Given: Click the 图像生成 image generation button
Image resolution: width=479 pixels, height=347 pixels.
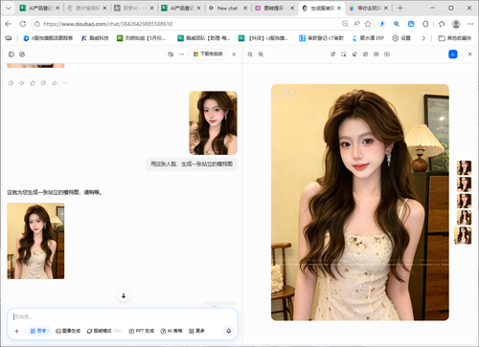Looking at the screenshot, I should pyautogui.click(x=68, y=331).
